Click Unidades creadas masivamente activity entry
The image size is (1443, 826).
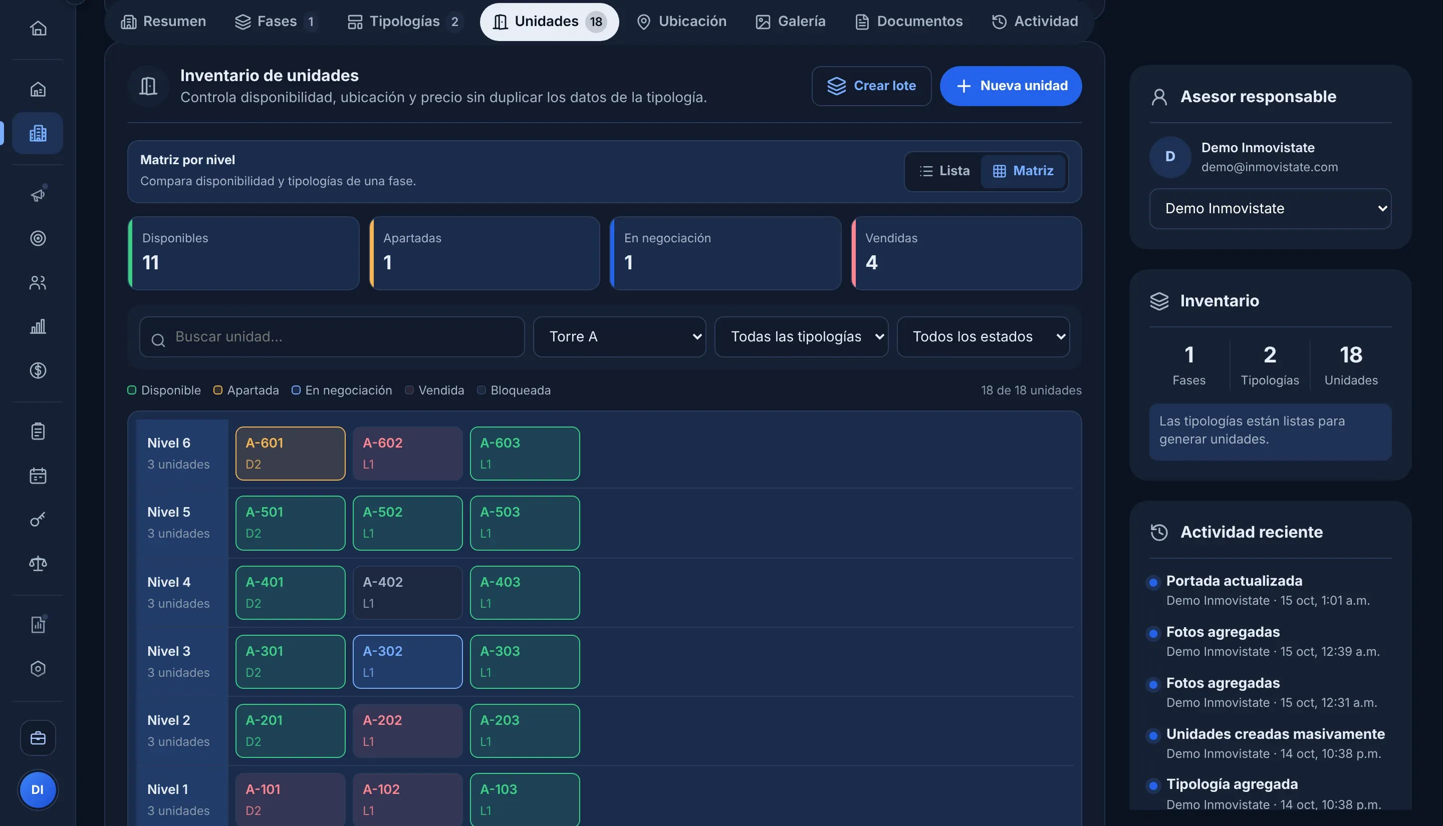click(x=1270, y=744)
